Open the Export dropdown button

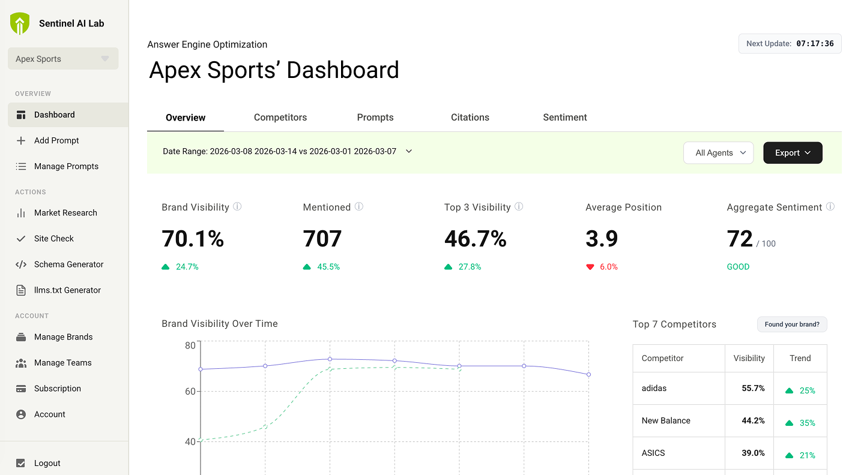(793, 153)
